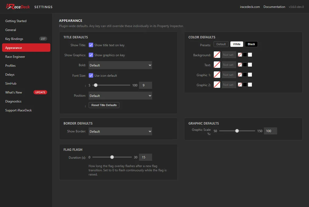Open the Graphic 1 color picker swatch

(x=217, y=75)
